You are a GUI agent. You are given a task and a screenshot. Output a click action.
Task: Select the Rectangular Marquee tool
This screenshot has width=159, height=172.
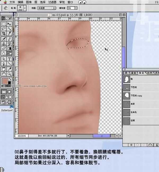pyautogui.click(x=4, y=24)
